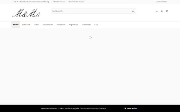This screenshot has width=180, height=112.
Task: Click the cookie notice message text
Action: tap(74, 108)
